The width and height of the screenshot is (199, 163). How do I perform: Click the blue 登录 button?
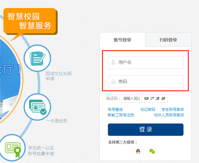click(x=146, y=130)
